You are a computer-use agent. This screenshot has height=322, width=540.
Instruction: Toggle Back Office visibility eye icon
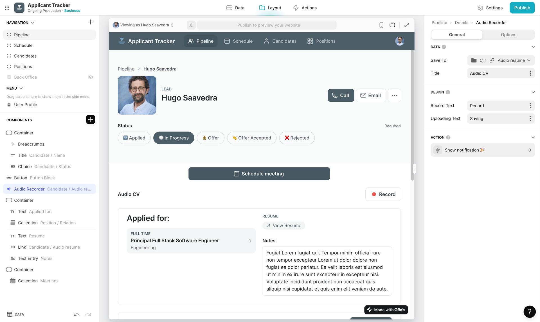tap(91, 77)
